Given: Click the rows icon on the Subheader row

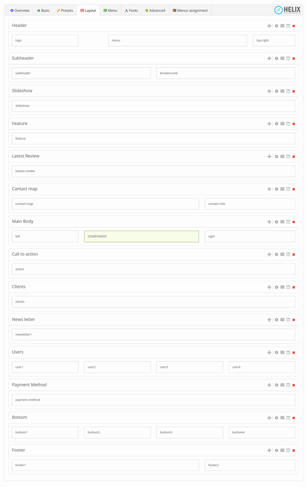Looking at the screenshot, I should click(x=282, y=58).
